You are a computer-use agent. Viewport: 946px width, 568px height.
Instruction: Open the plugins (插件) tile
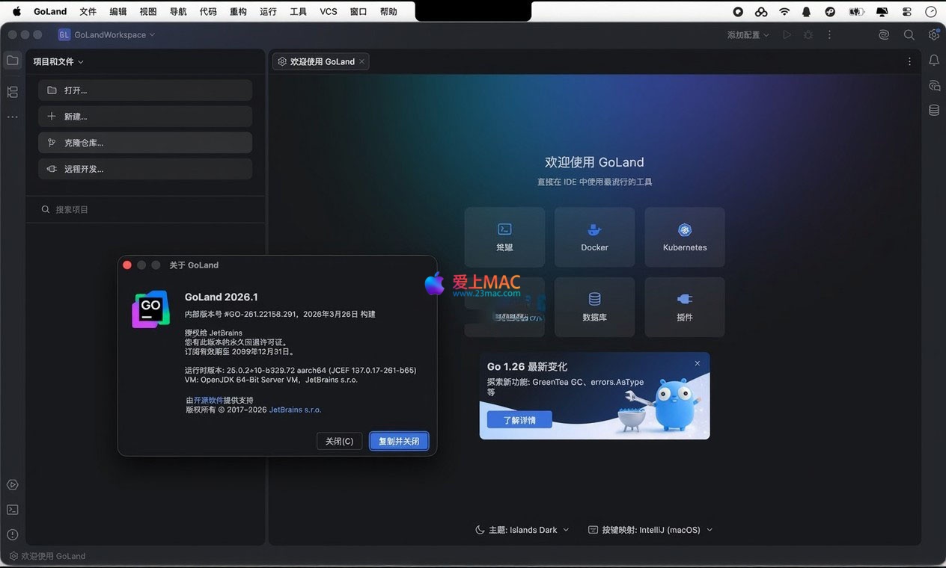coord(684,307)
